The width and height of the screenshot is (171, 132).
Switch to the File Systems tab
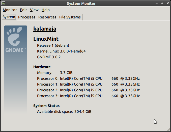click(70, 17)
